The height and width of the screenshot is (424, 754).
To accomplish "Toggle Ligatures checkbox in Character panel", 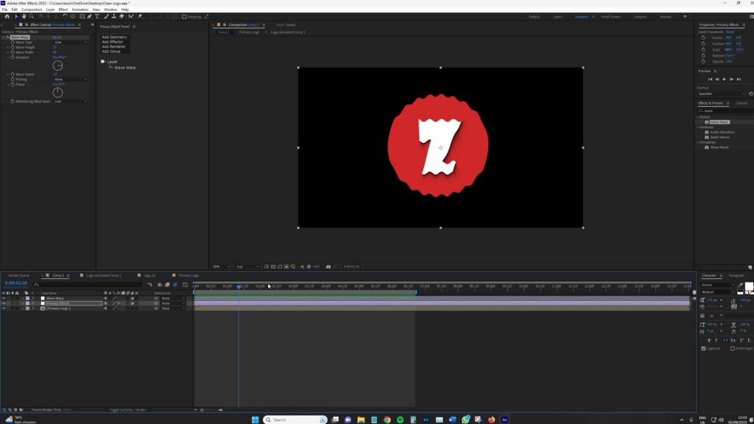I will coord(703,348).
